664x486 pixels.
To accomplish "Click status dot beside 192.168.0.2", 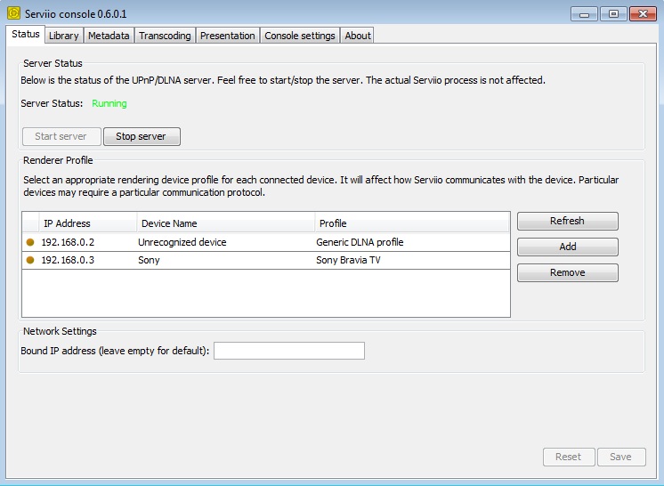I will click(x=30, y=242).
